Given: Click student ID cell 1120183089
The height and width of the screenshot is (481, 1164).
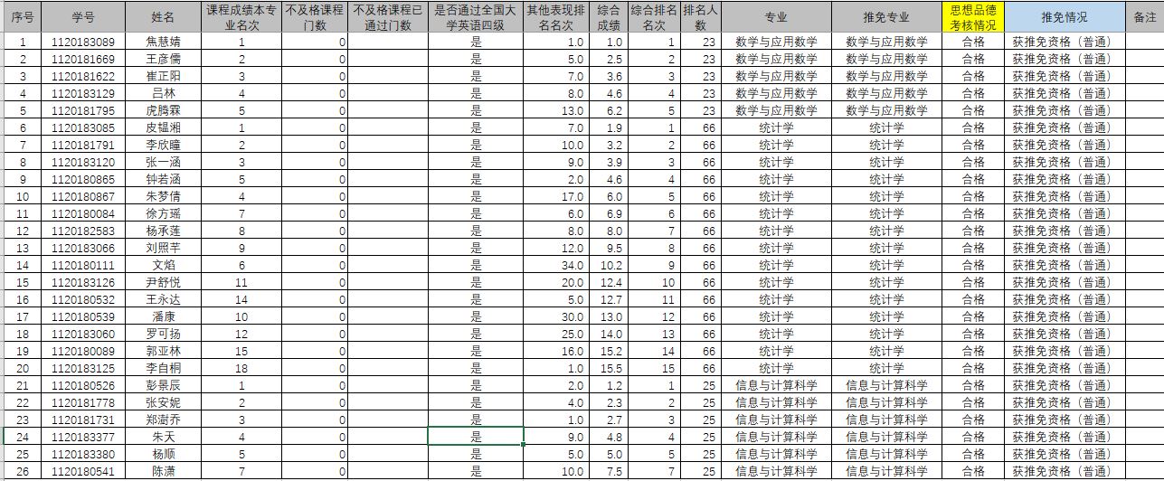Looking at the screenshot, I should point(83,42).
